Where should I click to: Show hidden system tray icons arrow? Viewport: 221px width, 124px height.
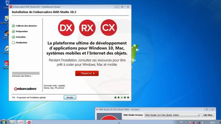tap(186, 123)
